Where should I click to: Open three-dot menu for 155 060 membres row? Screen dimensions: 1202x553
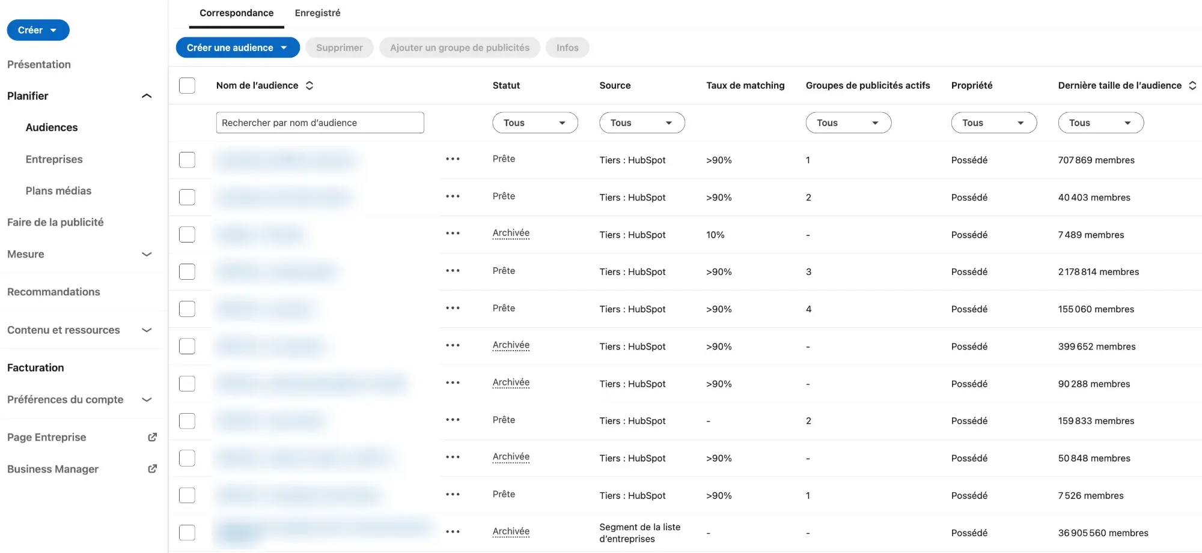coord(453,308)
